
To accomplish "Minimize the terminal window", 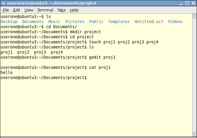I will (x=181, y=3).
